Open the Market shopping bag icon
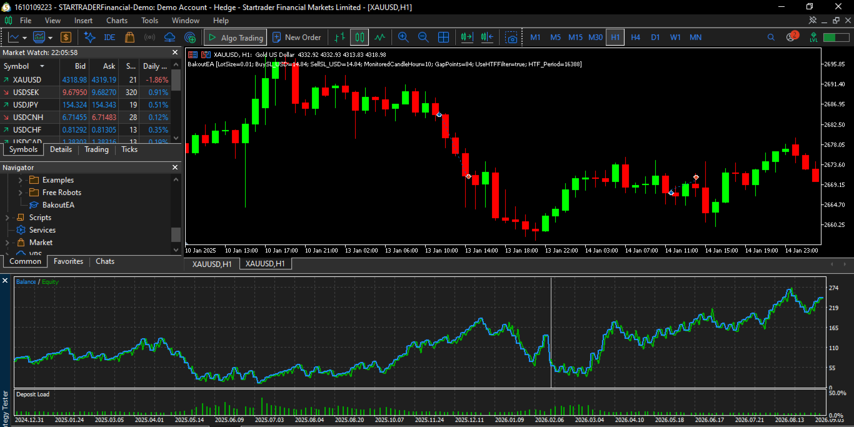 (129, 38)
